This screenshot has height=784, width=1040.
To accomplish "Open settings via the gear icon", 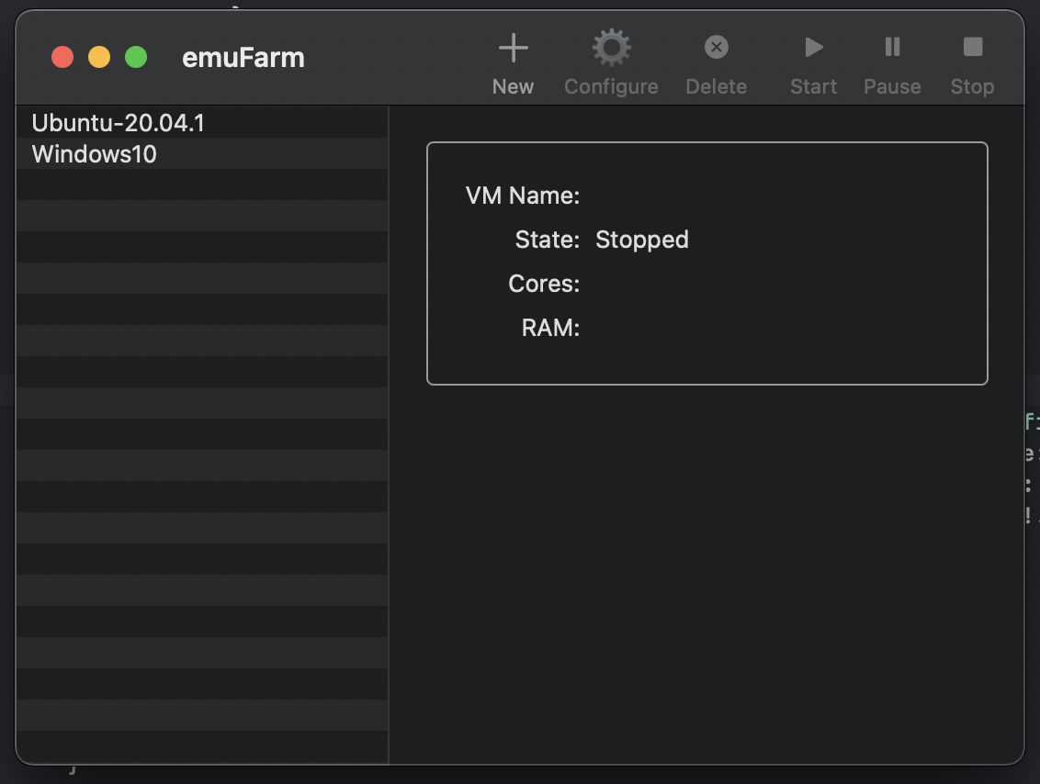I will click(x=611, y=47).
